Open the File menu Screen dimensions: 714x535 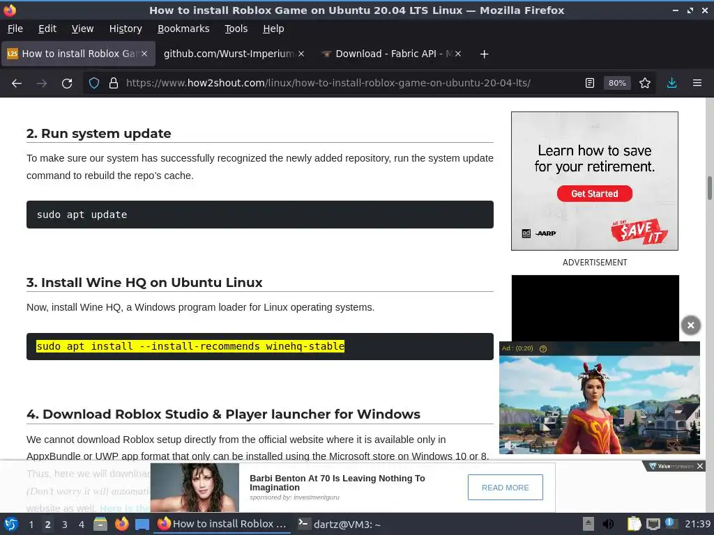point(15,29)
